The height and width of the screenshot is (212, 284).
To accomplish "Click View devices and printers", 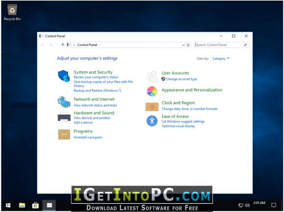I will click(x=92, y=118).
